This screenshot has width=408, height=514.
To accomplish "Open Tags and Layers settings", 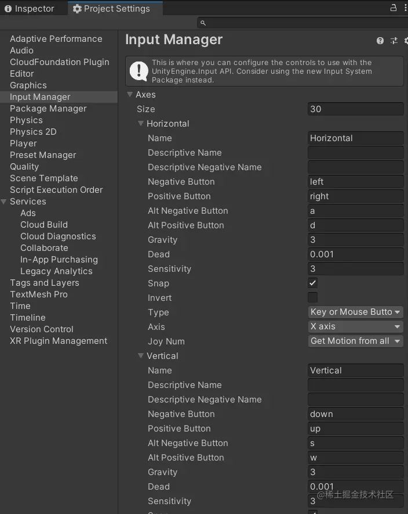I will [44, 283].
